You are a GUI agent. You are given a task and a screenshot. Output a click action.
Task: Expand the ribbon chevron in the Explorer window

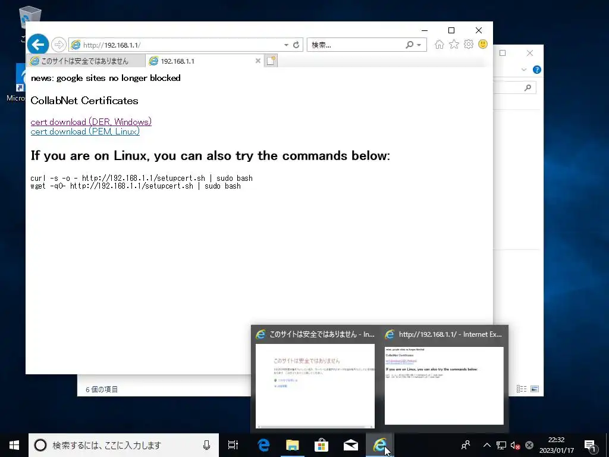524,70
